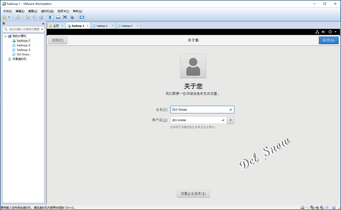Click the 设置企业登录(E) button
341x210 pixels.
[x=193, y=193]
